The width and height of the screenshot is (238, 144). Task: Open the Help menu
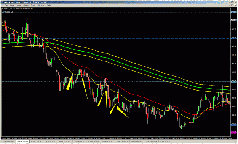[49, 5]
